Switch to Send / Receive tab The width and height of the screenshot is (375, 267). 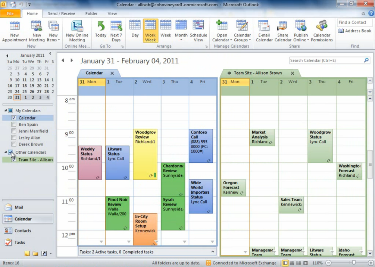point(62,14)
